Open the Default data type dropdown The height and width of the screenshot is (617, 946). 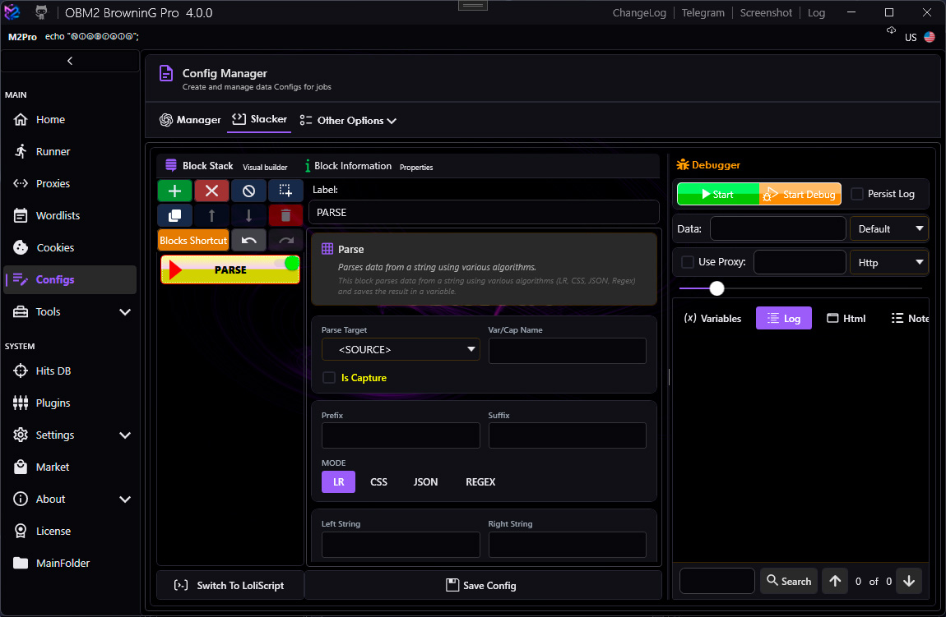pos(888,229)
